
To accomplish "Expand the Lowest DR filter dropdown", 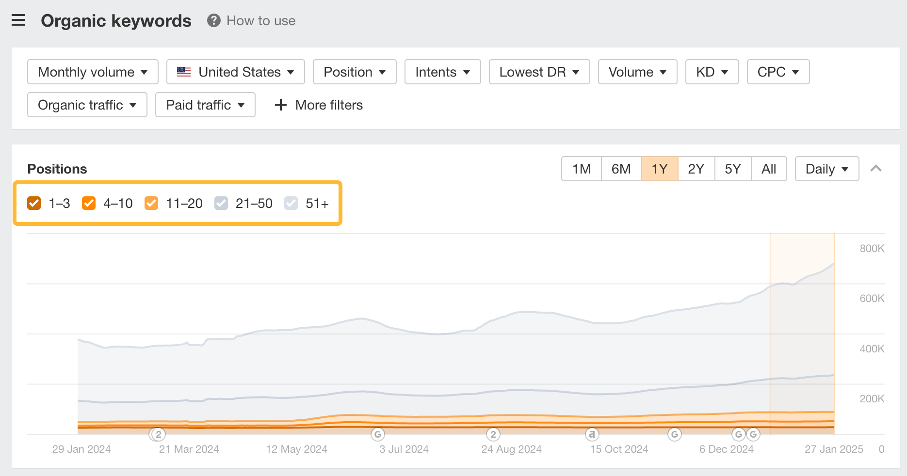I will coord(539,72).
